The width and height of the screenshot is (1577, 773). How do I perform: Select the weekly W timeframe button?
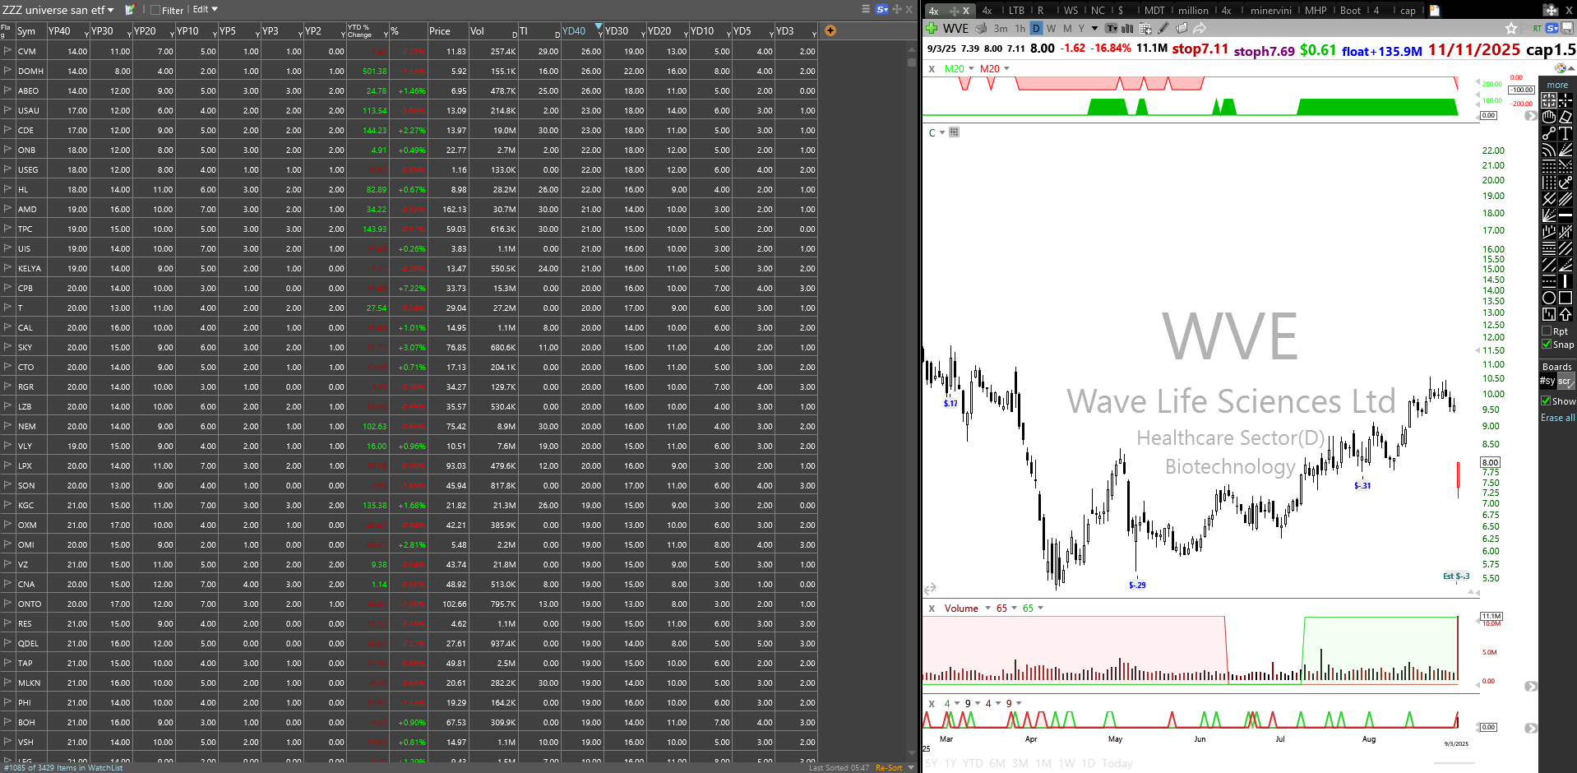(x=1051, y=28)
